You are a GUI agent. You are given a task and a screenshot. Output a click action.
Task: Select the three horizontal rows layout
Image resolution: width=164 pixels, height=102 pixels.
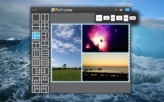click(x=45, y=53)
